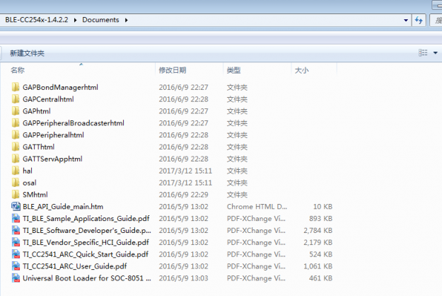Viewport: 442px width, 296px height.
Task: Select the TI_CC2541_ARC_User_Guide.pdf file name
Action: [x=75, y=266]
